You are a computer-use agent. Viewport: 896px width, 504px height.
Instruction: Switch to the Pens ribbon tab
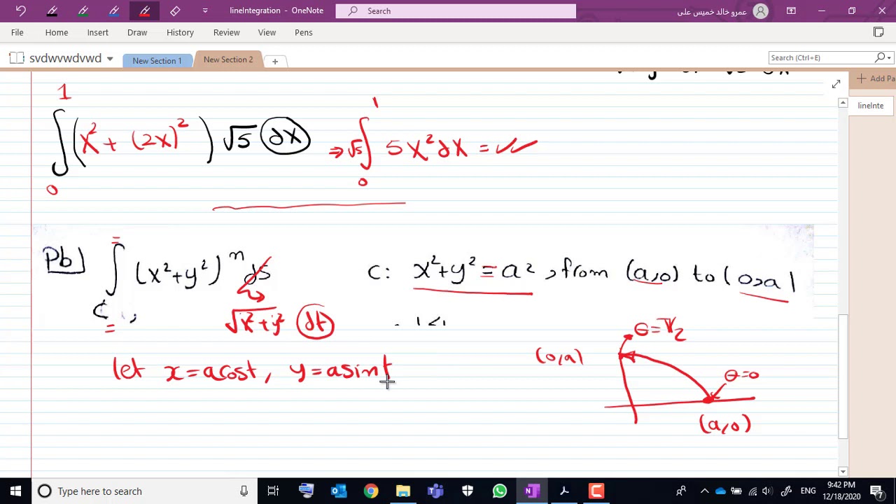pos(304,32)
